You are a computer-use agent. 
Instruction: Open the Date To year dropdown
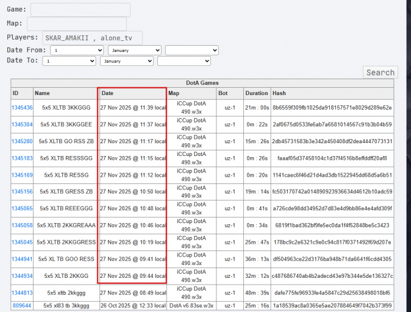184,61
